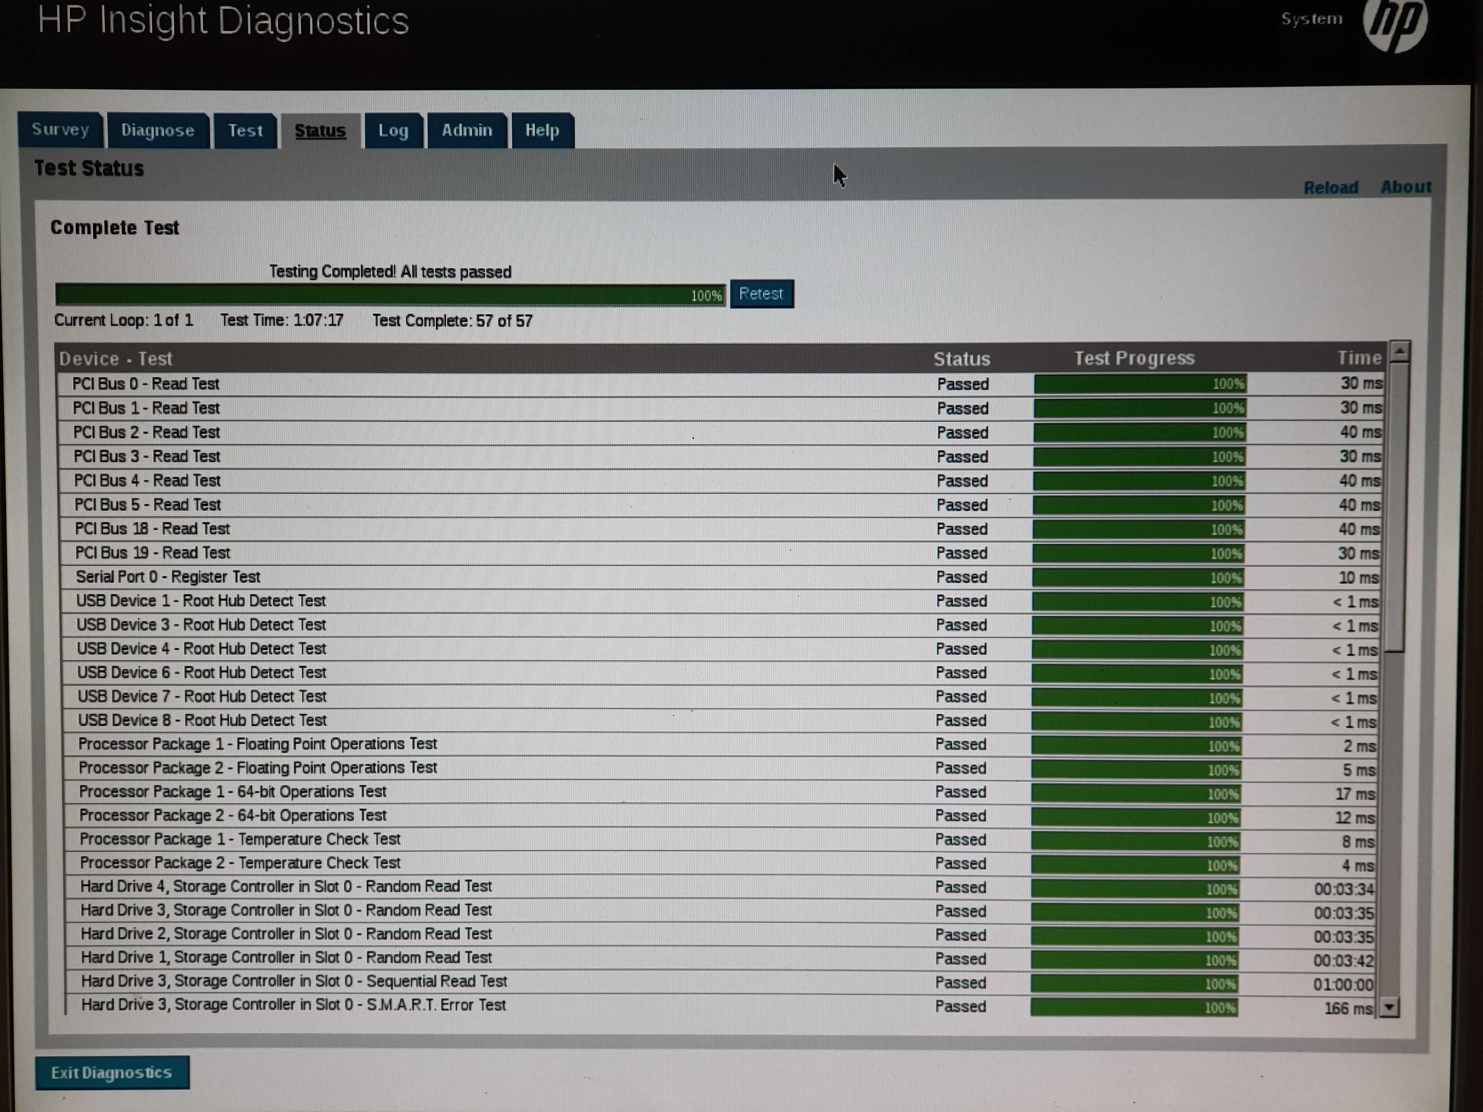
Task: Select Hard Drive 3 Random Read Test row
Action: click(x=721, y=912)
